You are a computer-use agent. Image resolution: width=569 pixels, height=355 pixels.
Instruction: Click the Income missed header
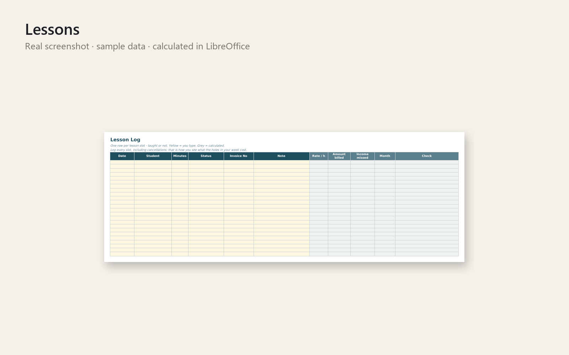362,156
